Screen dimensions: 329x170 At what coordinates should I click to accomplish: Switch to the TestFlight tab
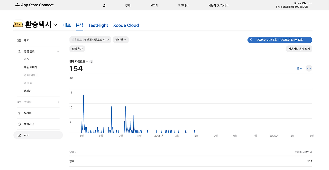98,25
